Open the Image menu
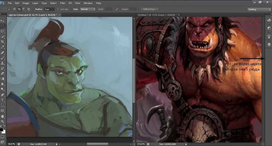This screenshot has width=272, height=146. (26, 3)
